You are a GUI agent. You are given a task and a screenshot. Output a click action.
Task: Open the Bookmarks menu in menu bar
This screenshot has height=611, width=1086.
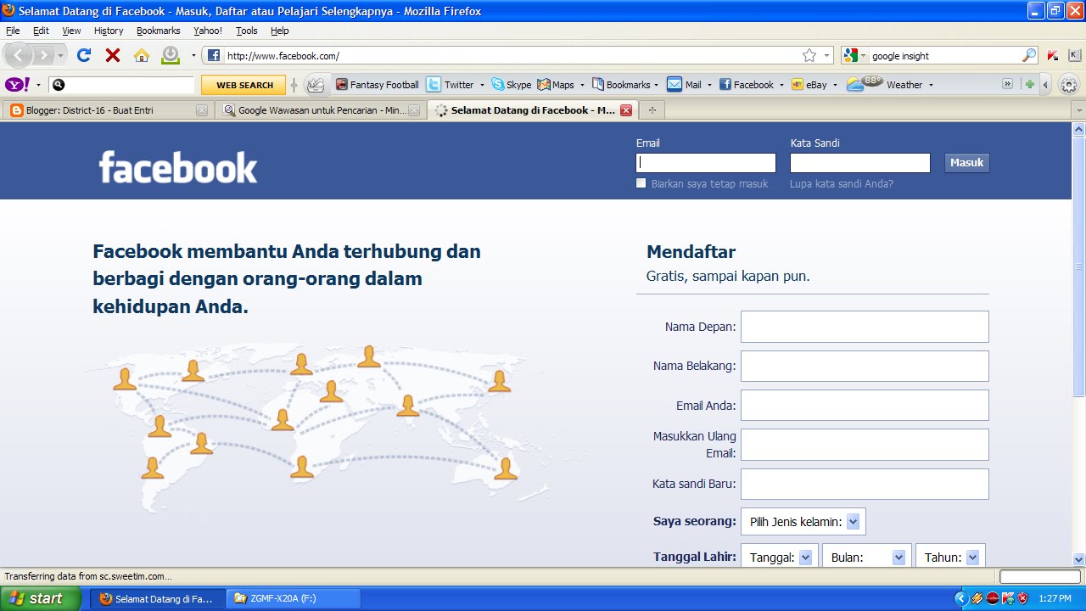(158, 31)
